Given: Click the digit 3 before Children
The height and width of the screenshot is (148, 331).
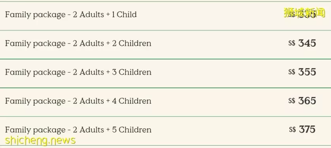Looking at the screenshot, I should [114, 72].
